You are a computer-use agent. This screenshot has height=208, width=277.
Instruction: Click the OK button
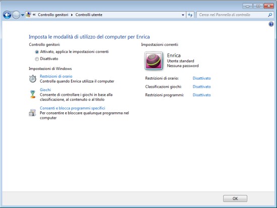235,198
